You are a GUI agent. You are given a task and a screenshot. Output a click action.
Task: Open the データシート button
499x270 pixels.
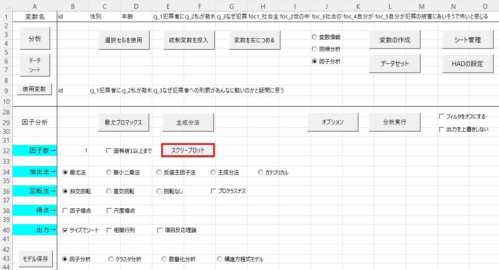tap(35, 65)
